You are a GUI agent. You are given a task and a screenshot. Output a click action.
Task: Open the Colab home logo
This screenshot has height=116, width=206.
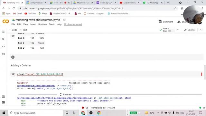pyautogui.click(x=6, y=21)
